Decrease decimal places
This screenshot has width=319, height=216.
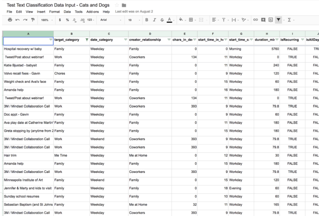tap(74, 20)
